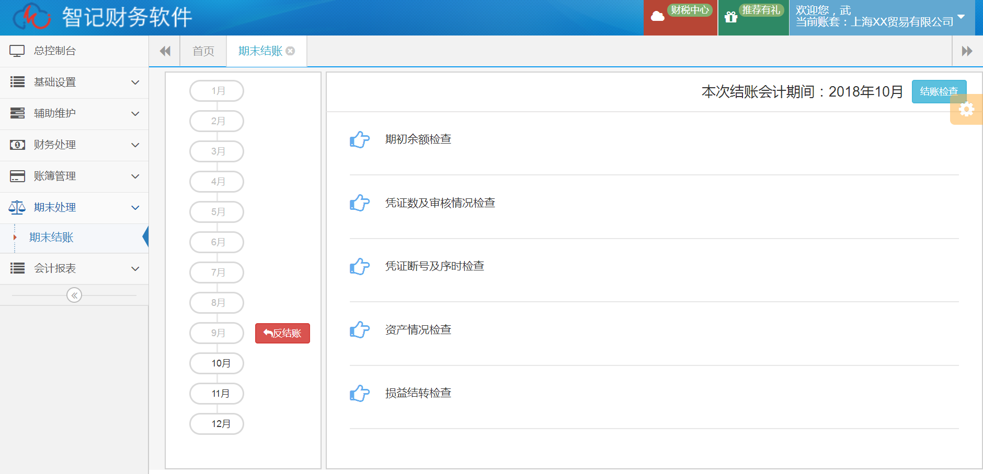This screenshot has width=983, height=474.
Task: Click the orange settings gear icon
Action: (x=966, y=109)
